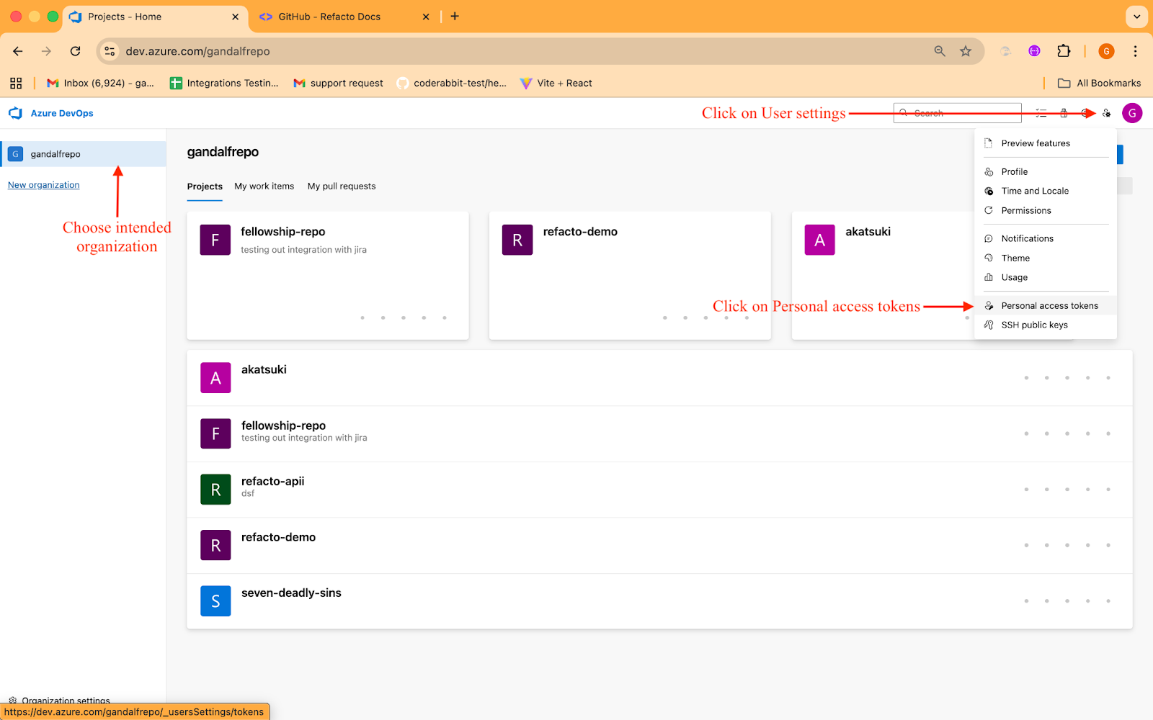
Task: Open the All Bookmarks folder
Action: point(1099,83)
